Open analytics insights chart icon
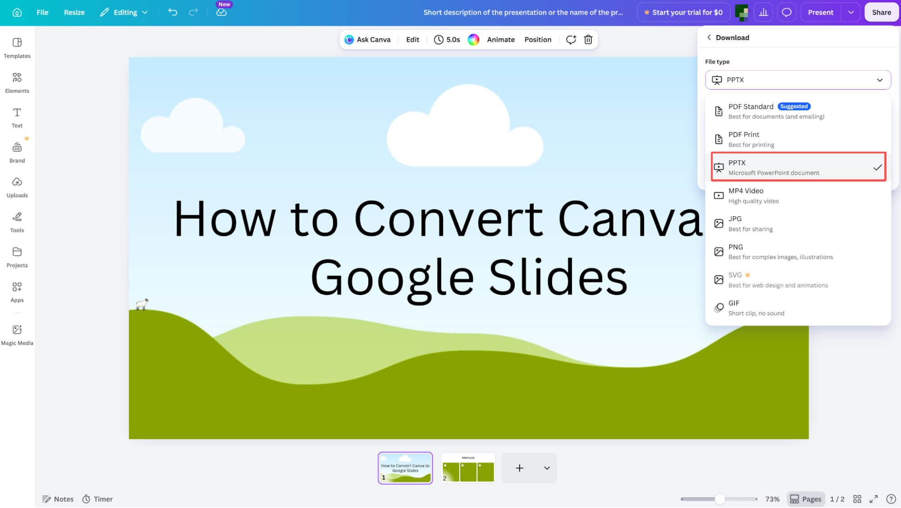901x508 pixels. pyautogui.click(x=764, y=12)
